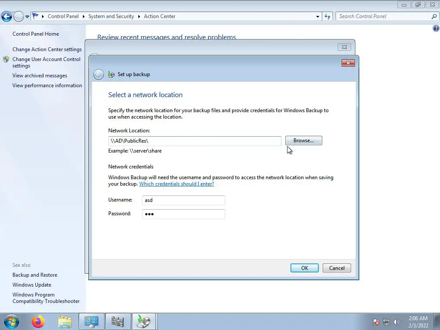Minimize the Control Panel window
Image resolution: width=440 pixels, height=330 pixels.
pyautogui.click(x=404, y=4)
